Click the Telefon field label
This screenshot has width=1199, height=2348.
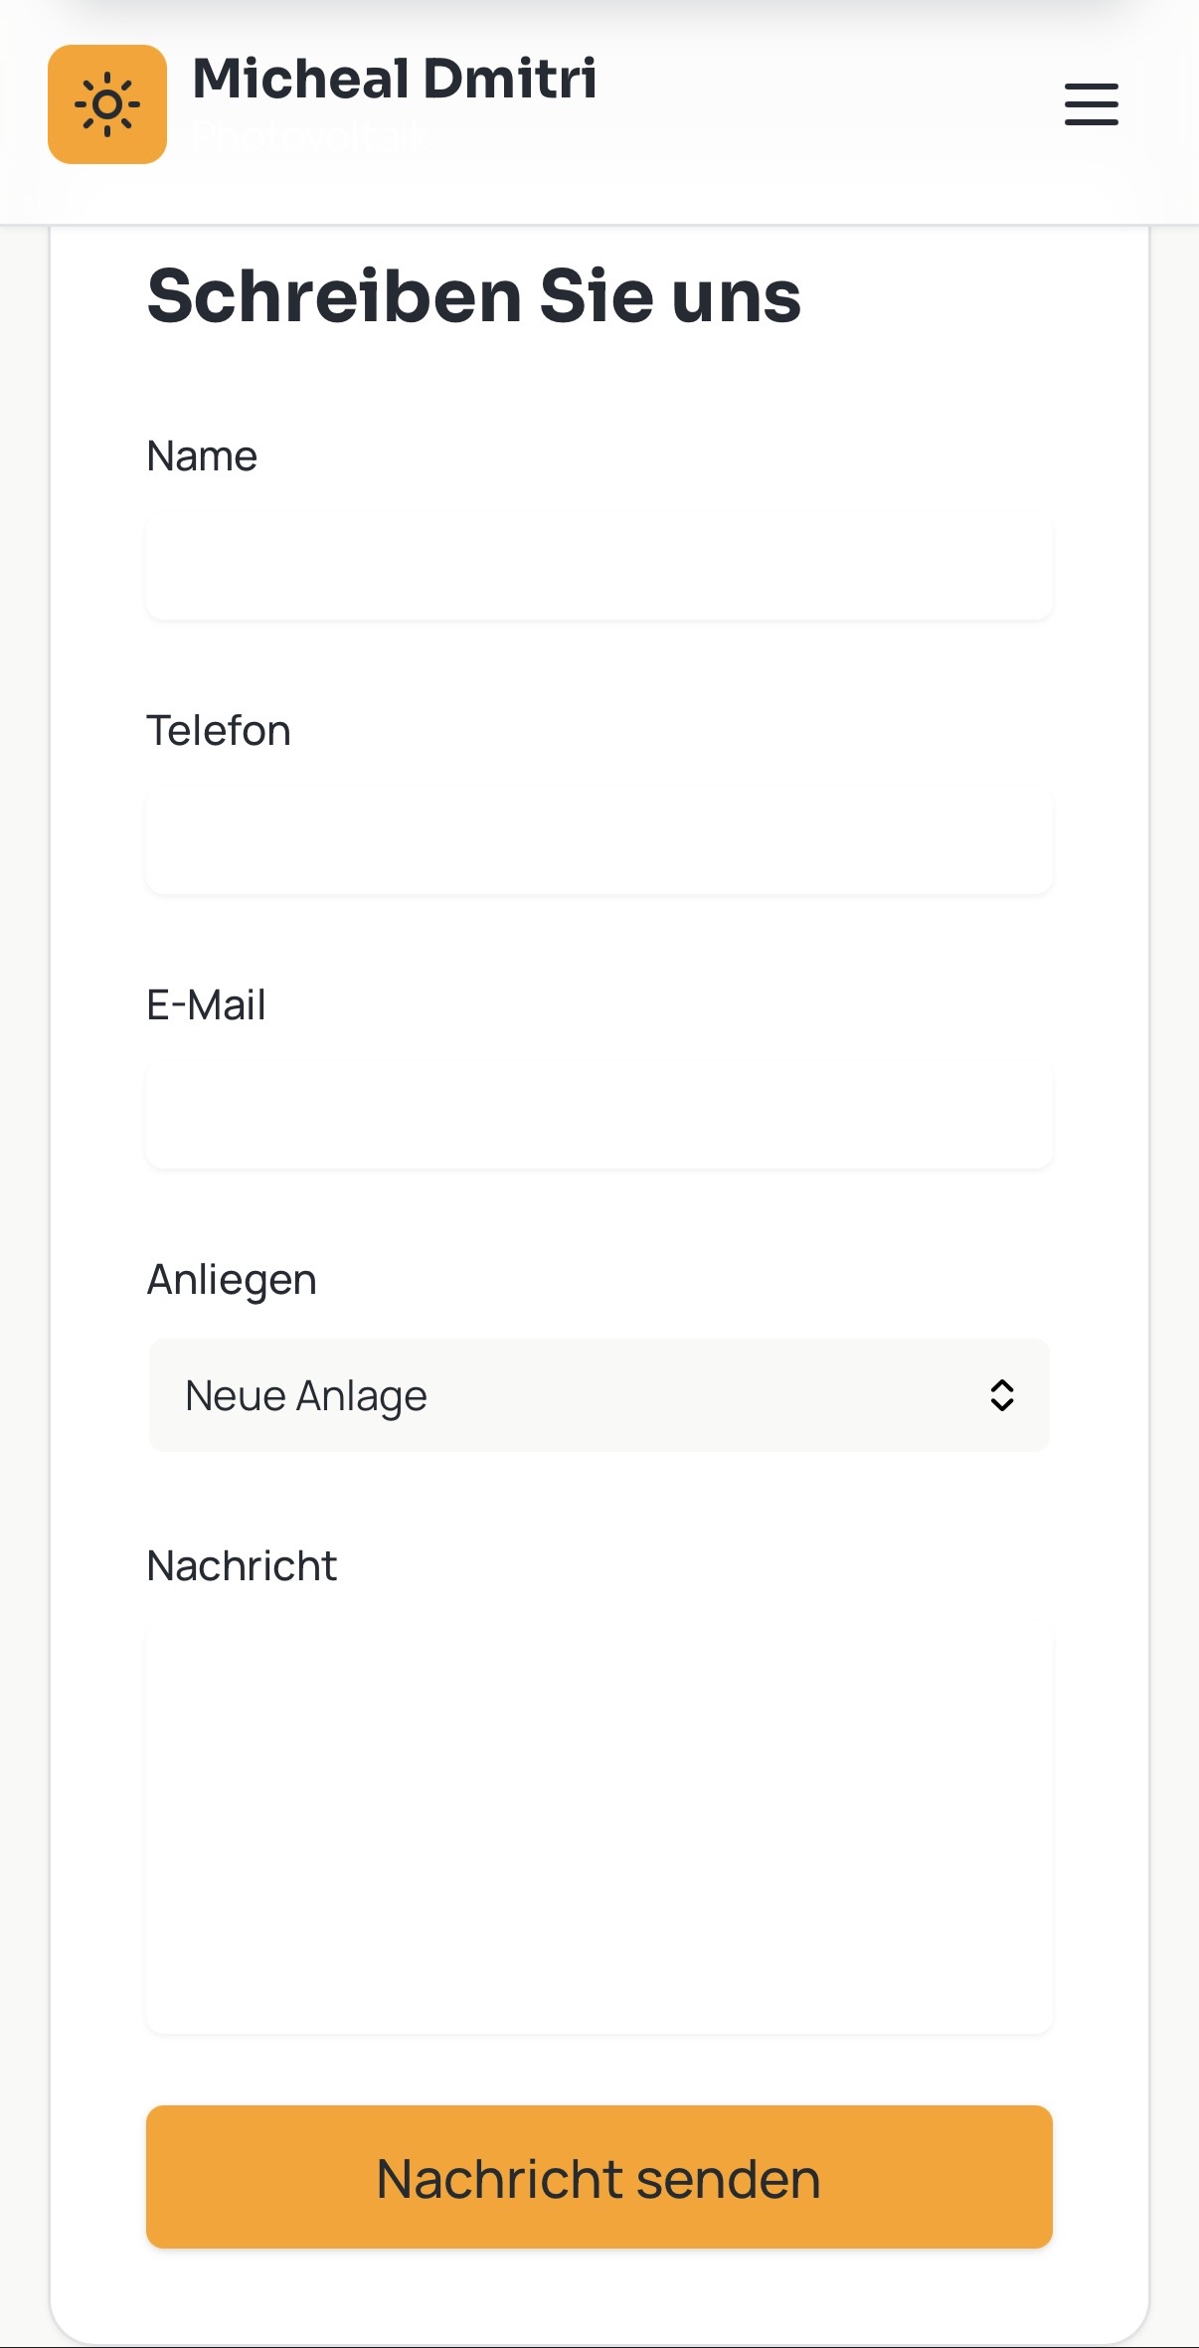pyautogui.click(x=219, y=731)
